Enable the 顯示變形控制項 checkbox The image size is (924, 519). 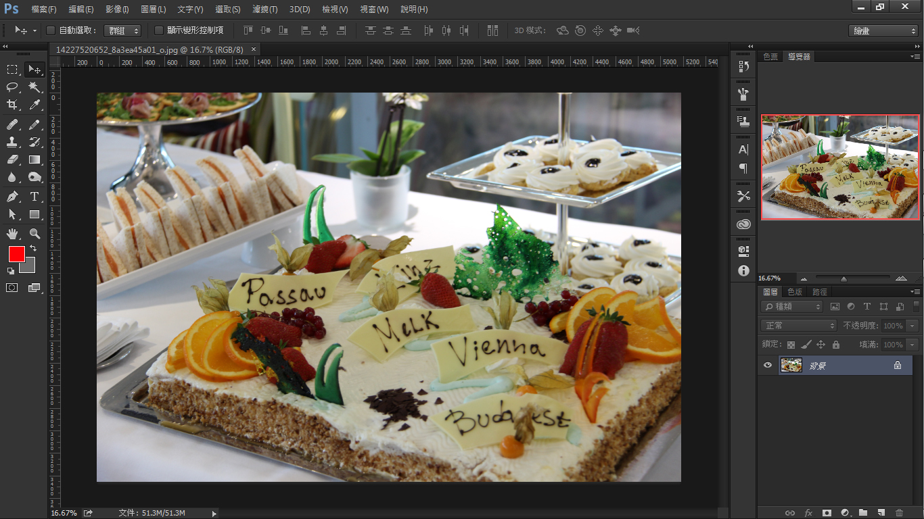159,30
